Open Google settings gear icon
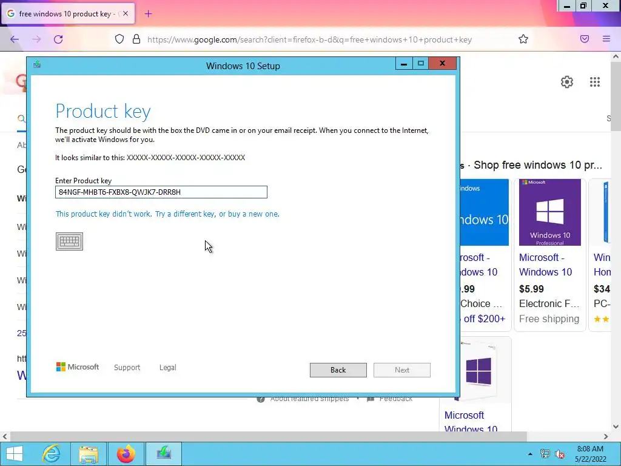 click(567, 82)
